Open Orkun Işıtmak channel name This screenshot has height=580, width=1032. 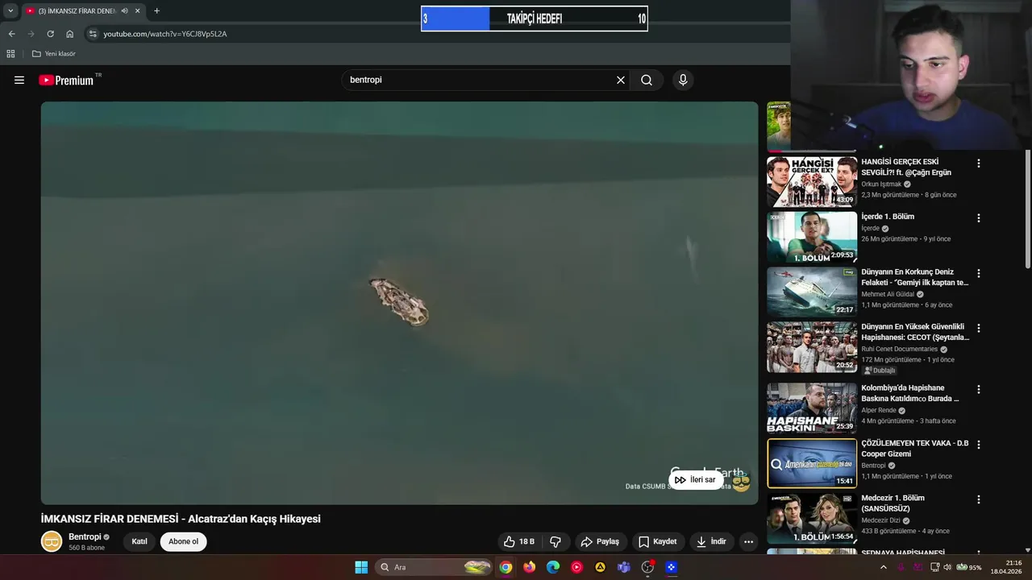pyautogui.click(x=881, y=184)
